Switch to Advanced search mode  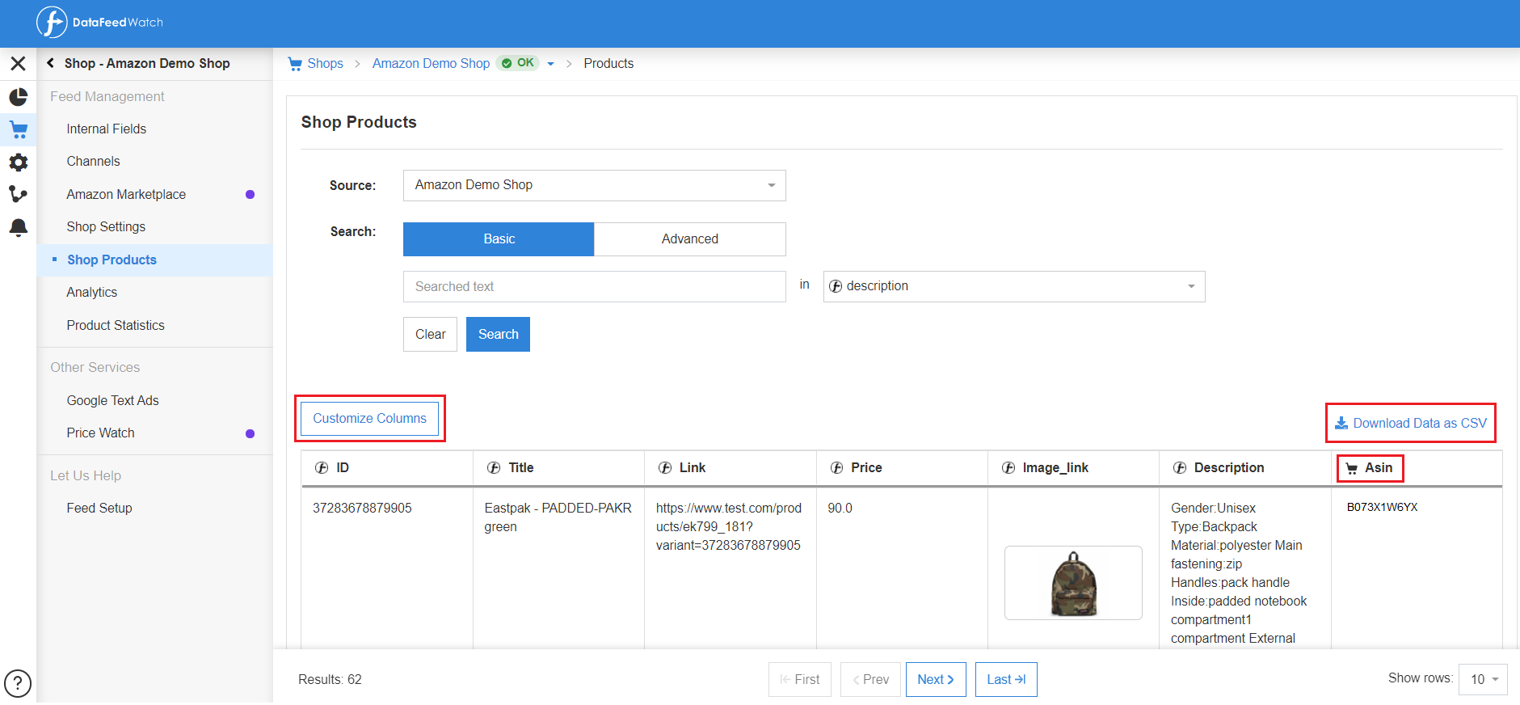(x=690, y=239)
